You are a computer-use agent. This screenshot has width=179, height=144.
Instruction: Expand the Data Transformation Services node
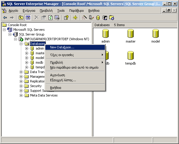[21, 72]
